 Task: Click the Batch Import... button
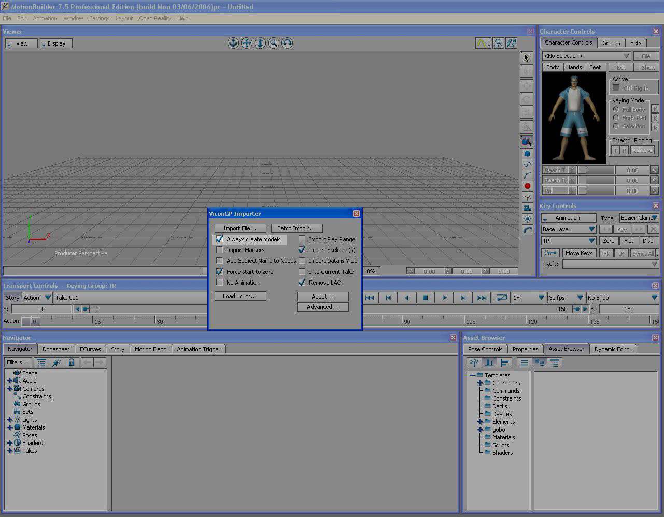click(x=296, y=228)
